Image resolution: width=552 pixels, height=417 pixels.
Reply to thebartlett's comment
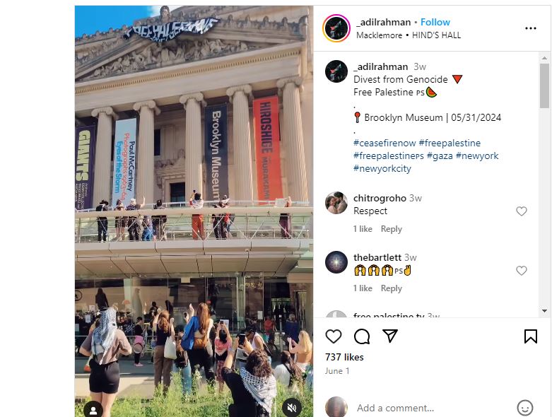tap(391, 288)
